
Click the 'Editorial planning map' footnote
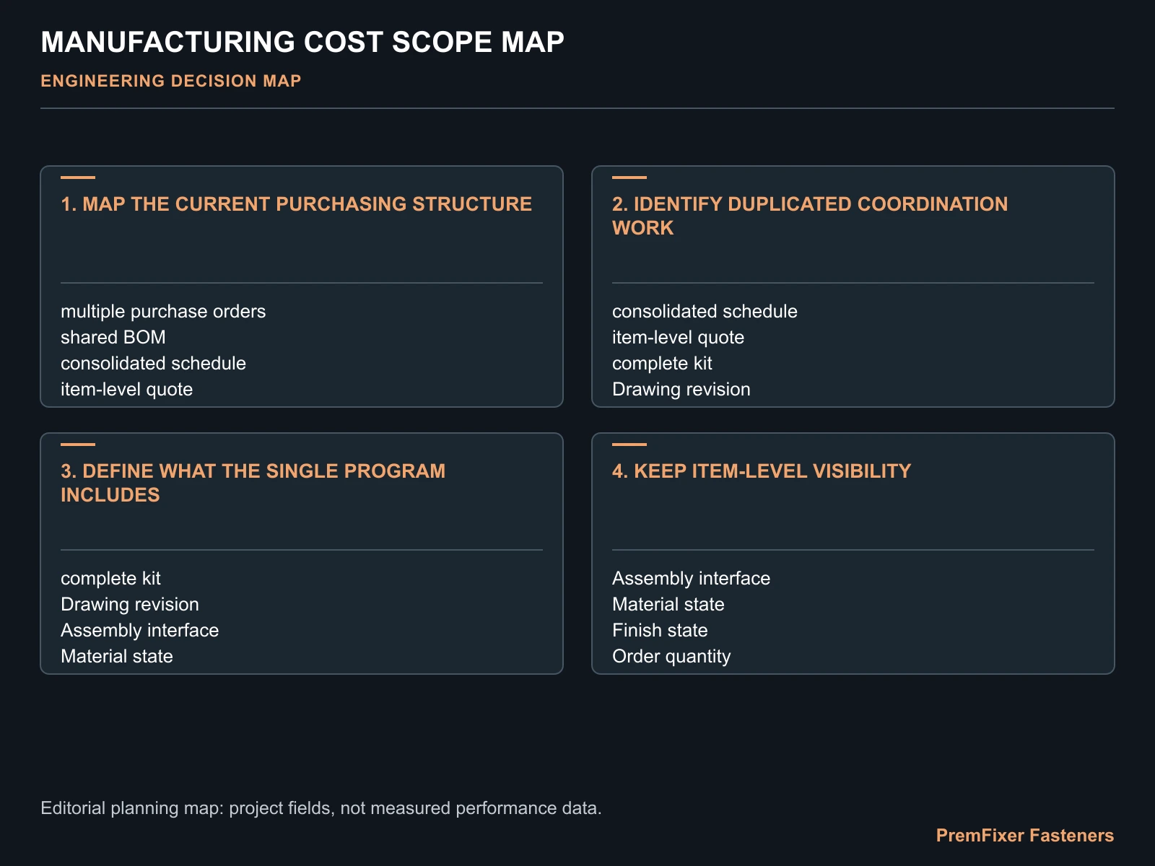pyautogui.click(x=321, y=808)
